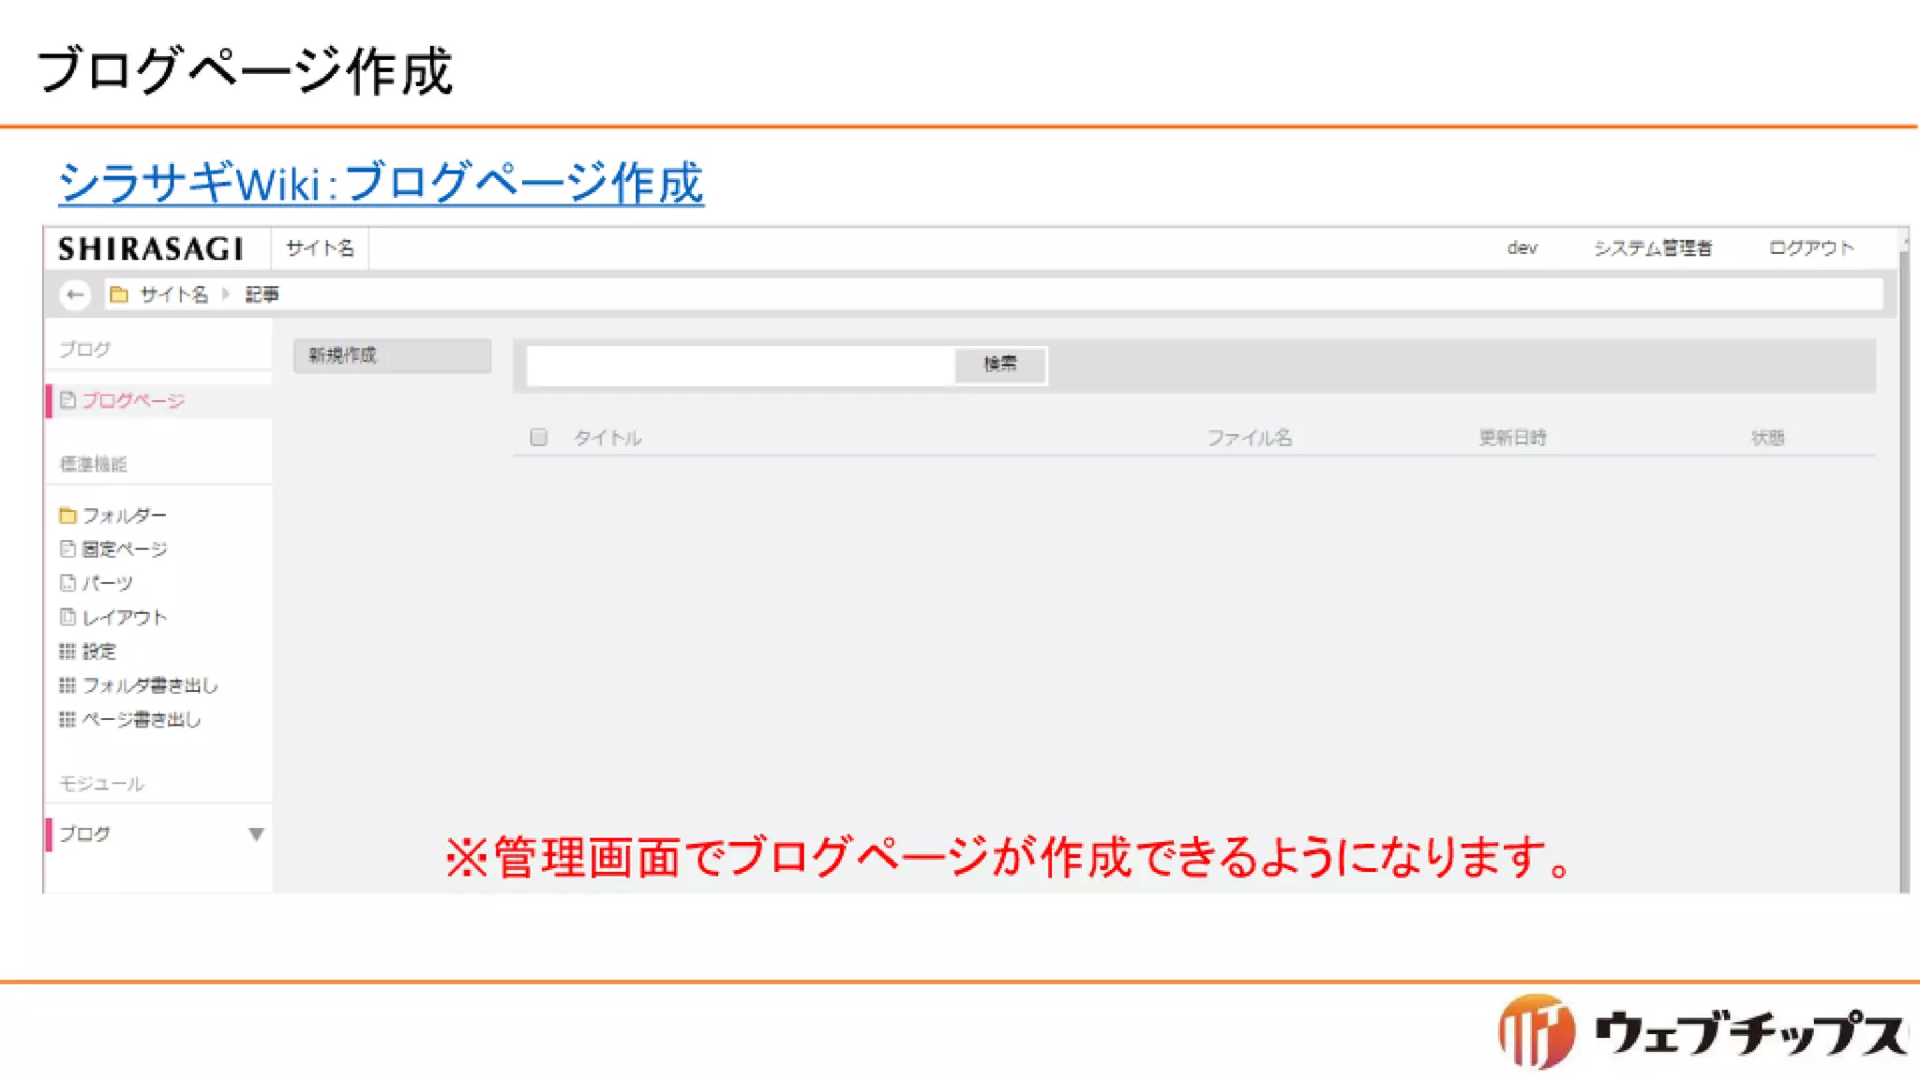Open the シラサギWiki:ブログページ作成 link
The width and height of the screenshot is (1920, 1080).
point(381,182)
